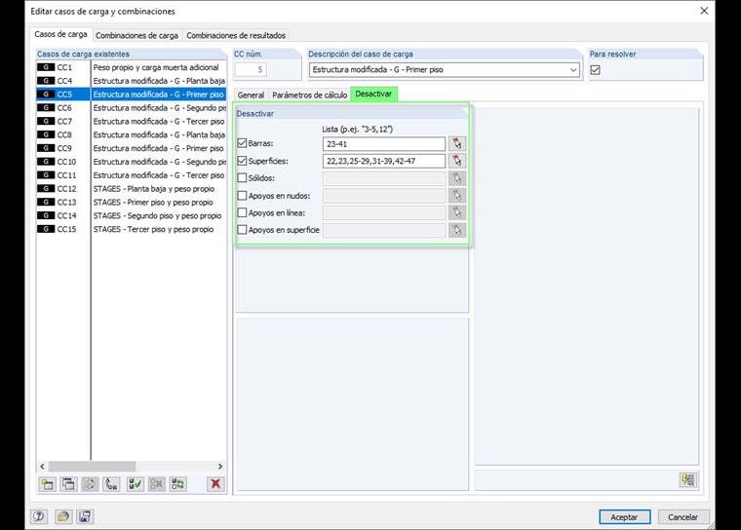Enable the Sólidos checkbox
The image size is (741, 530).
(x=242, y=178)
